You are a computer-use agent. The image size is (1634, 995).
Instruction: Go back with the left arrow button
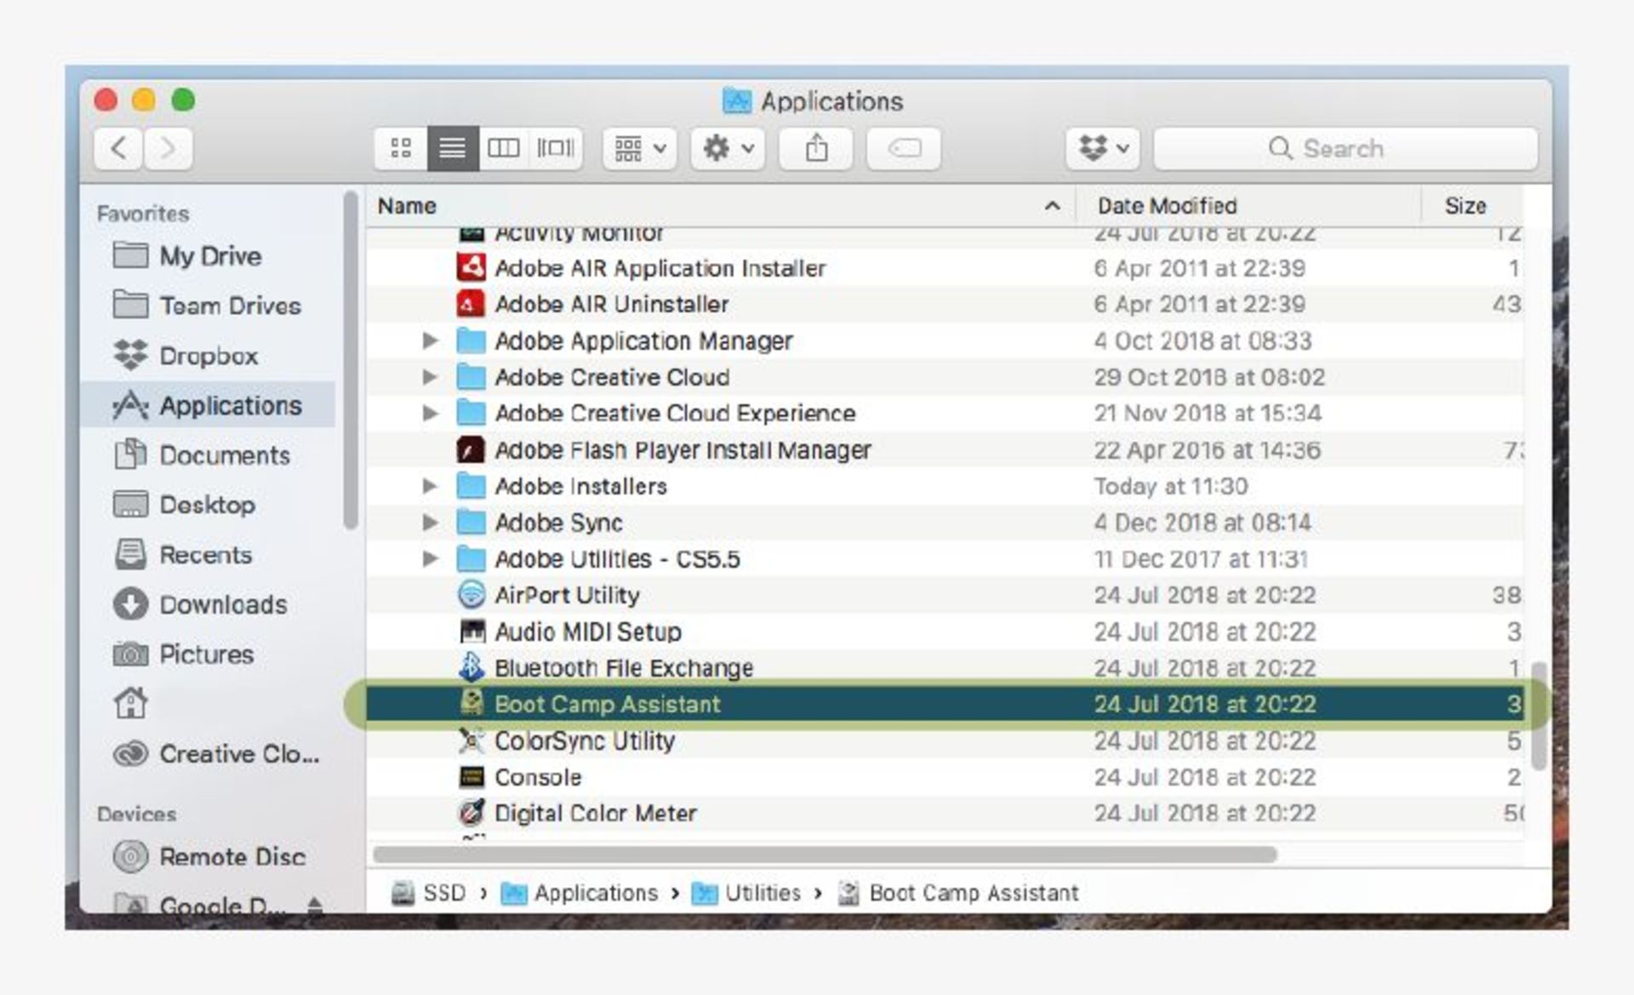click(118, 149)
